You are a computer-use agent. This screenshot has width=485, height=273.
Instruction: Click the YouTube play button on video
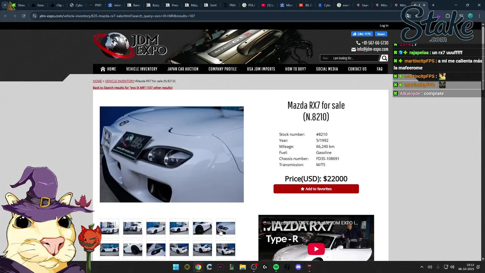[316, 249]
